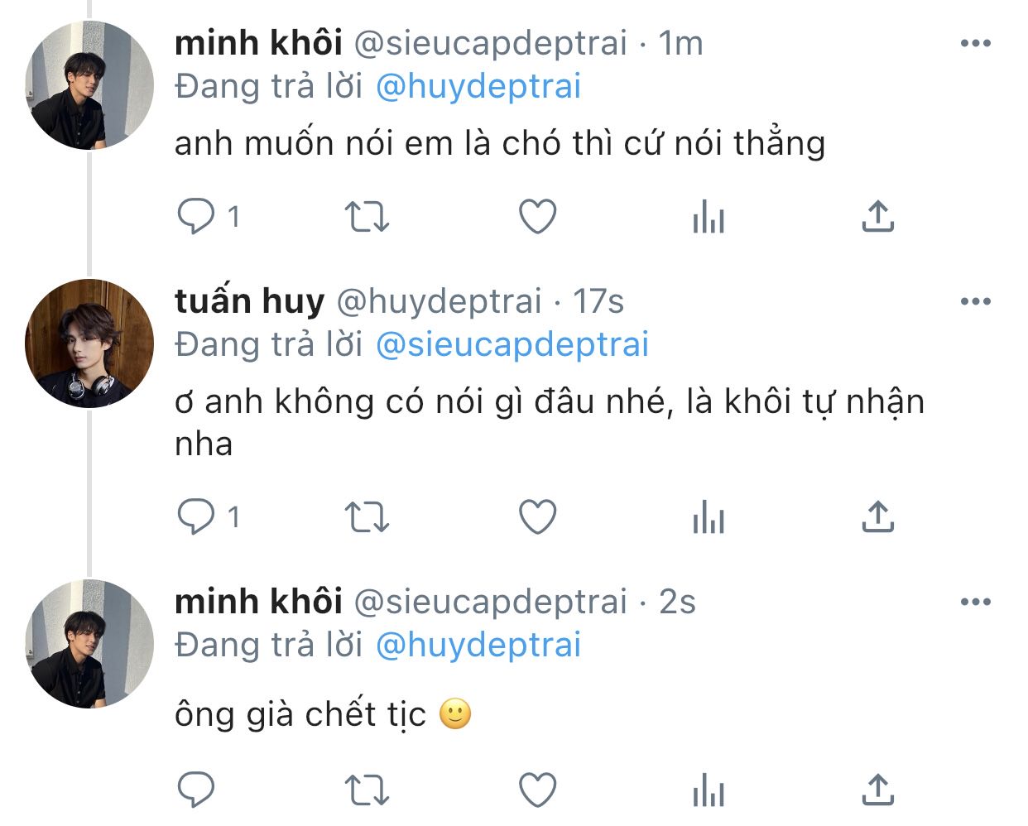The image size is (1028, 826).
Task: Reply to minh khôi's first tweet
Action: pyautogui.click(x=196, y=217)
